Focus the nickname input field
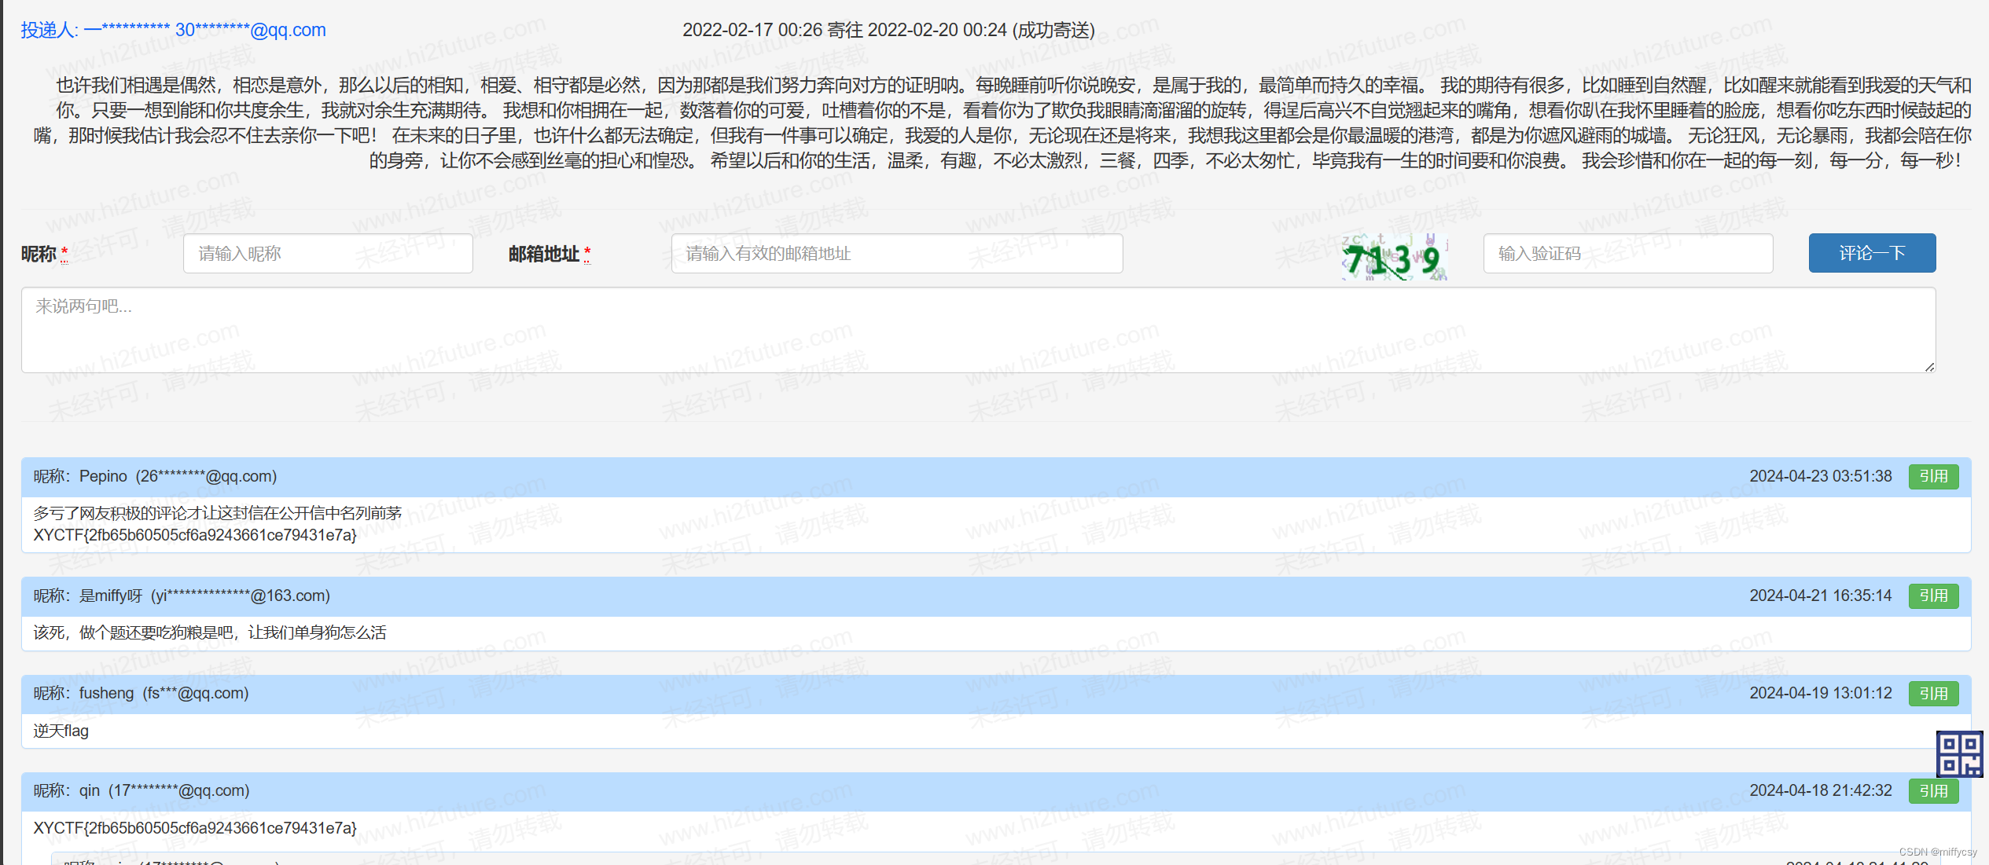This screenshot has width=1989, height=865. click(x=327, y=254)
